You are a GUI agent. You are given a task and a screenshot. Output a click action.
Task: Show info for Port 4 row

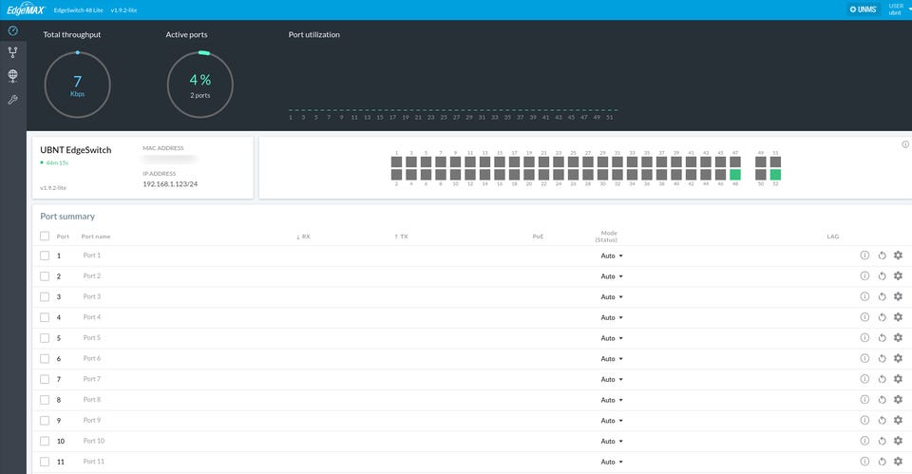point(864,317)
